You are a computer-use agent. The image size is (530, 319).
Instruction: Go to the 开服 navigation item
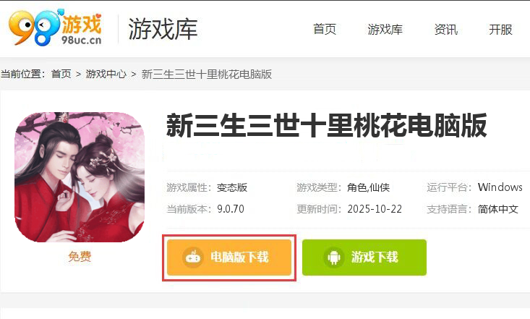tap(500, 30)
